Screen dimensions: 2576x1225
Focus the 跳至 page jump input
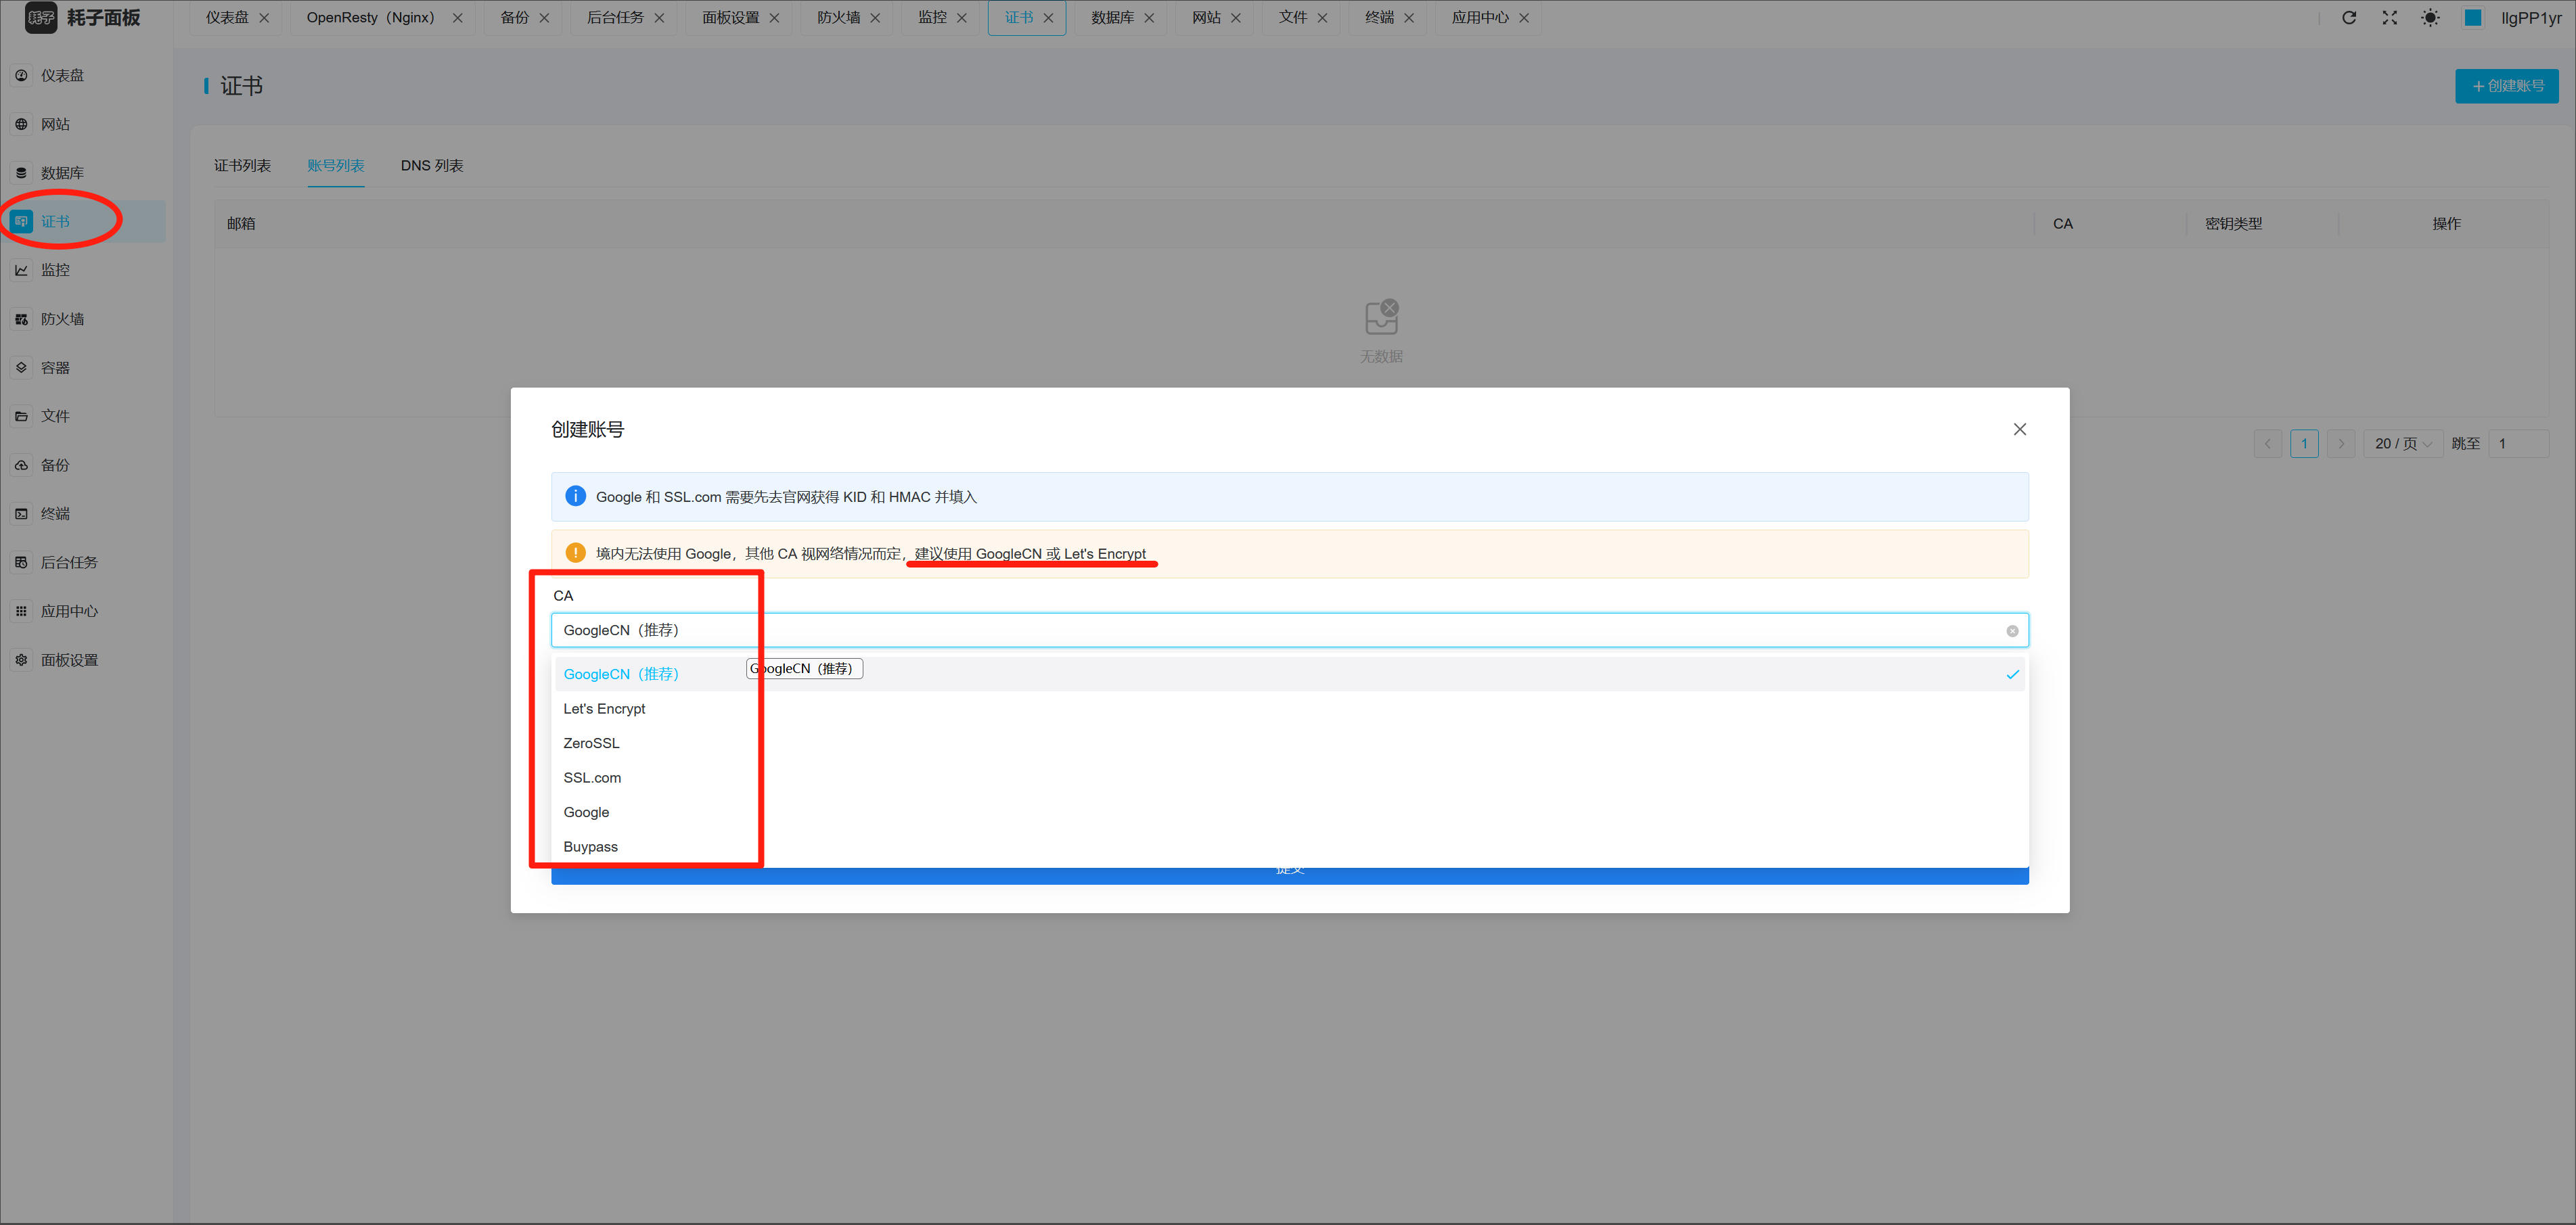pyautogui.click(x=2518, y=444)
